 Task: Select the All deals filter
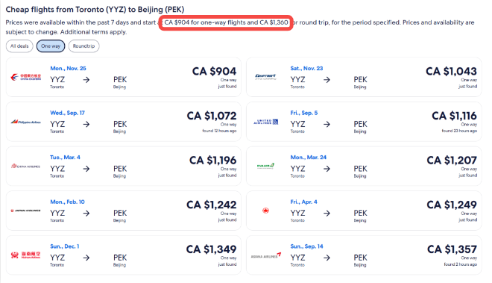19,46
